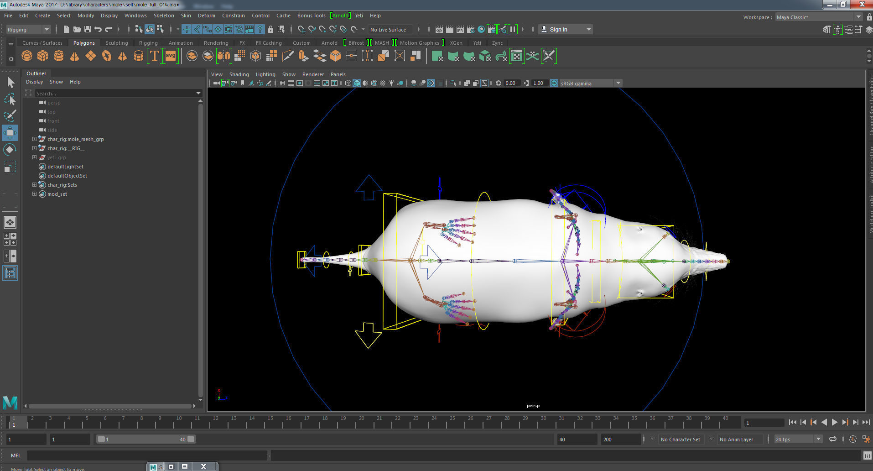873x471 pixels.
Task: Click the Redo arrow icon
Action: point(109,29)
